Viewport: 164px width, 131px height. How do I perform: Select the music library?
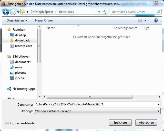pos(19,67)
